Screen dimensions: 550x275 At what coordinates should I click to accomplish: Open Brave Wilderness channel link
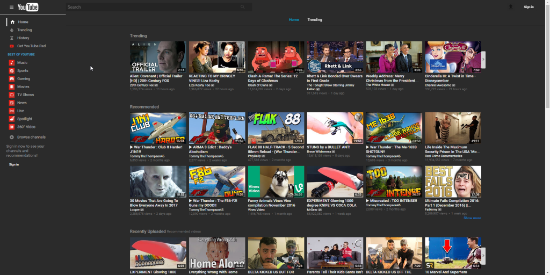(319, 152)
